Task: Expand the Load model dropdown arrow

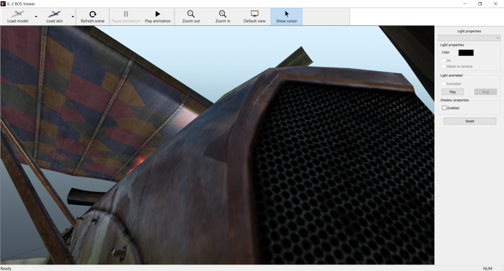Action: pos(36,17)
